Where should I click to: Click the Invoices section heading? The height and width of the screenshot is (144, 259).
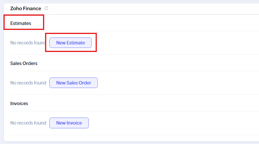pos(19,103)
